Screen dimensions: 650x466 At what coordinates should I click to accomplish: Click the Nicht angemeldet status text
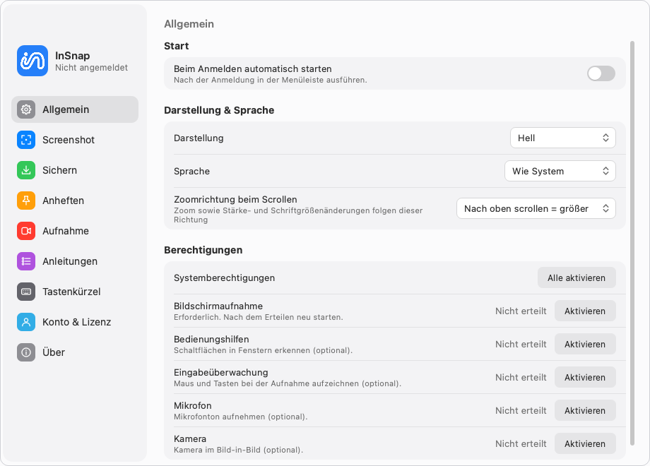pos(91,68)
